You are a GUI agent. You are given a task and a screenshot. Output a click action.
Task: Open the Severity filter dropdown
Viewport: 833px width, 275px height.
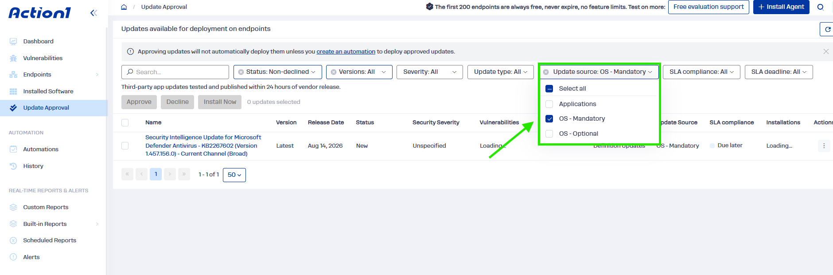point(430,72)
